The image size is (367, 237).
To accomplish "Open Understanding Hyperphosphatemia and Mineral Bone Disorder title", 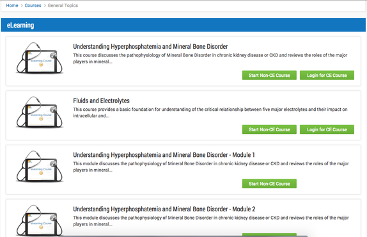I will click(x=150, y=46).
